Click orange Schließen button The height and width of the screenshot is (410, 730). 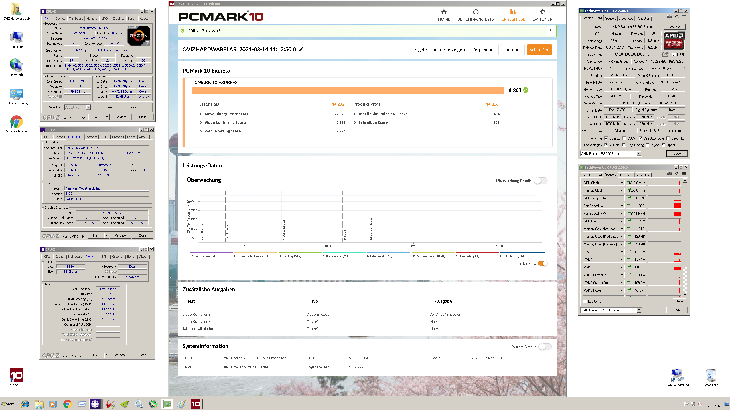pos(539,50)
